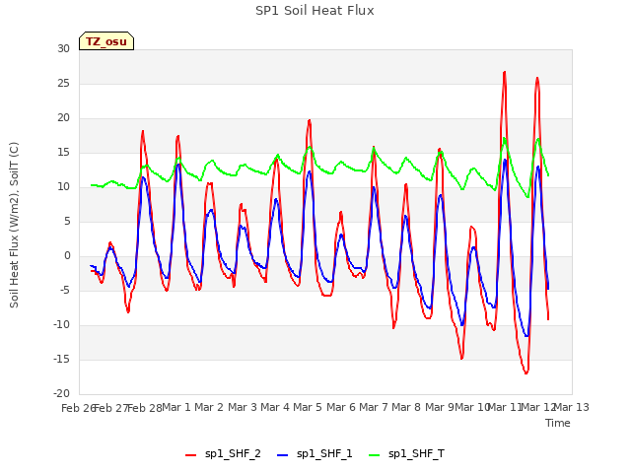The height and width of the screenshot is (473, 631).
Task: Click the Time x-axis title
Action: 558,423
